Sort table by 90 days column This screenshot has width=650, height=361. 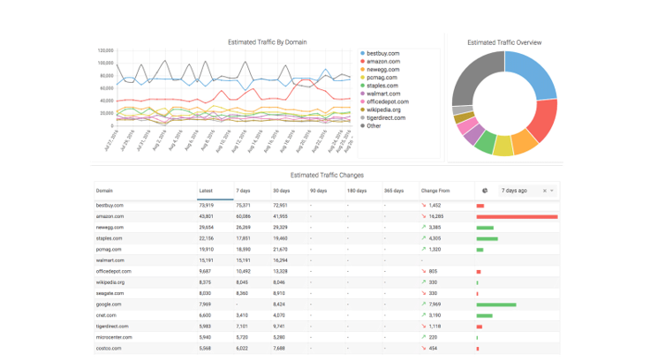pos(318,191)
